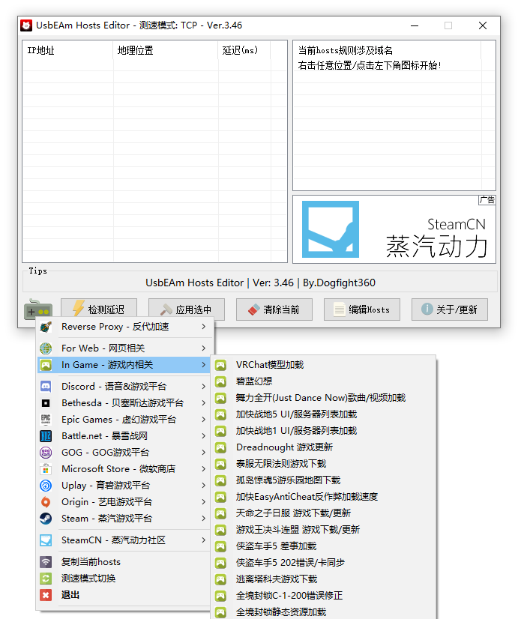The image size is (521, 619).
Task: Click the In Game gamepad menu icon
Action: 46,365
